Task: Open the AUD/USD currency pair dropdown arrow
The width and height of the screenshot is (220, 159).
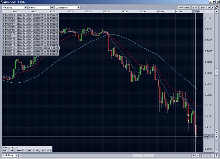Action: (x=26, y=8)
